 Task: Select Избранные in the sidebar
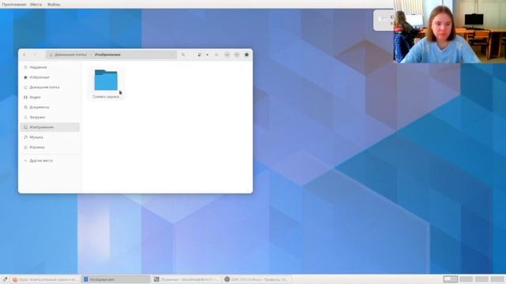pyautogui.click(x=50, y=77)
